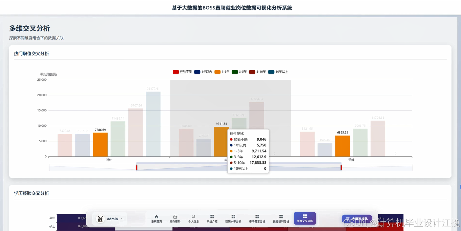Click teal 21172.41 bar in 其他
Screen dimensions: 461x231
click(x=153, y=124)
